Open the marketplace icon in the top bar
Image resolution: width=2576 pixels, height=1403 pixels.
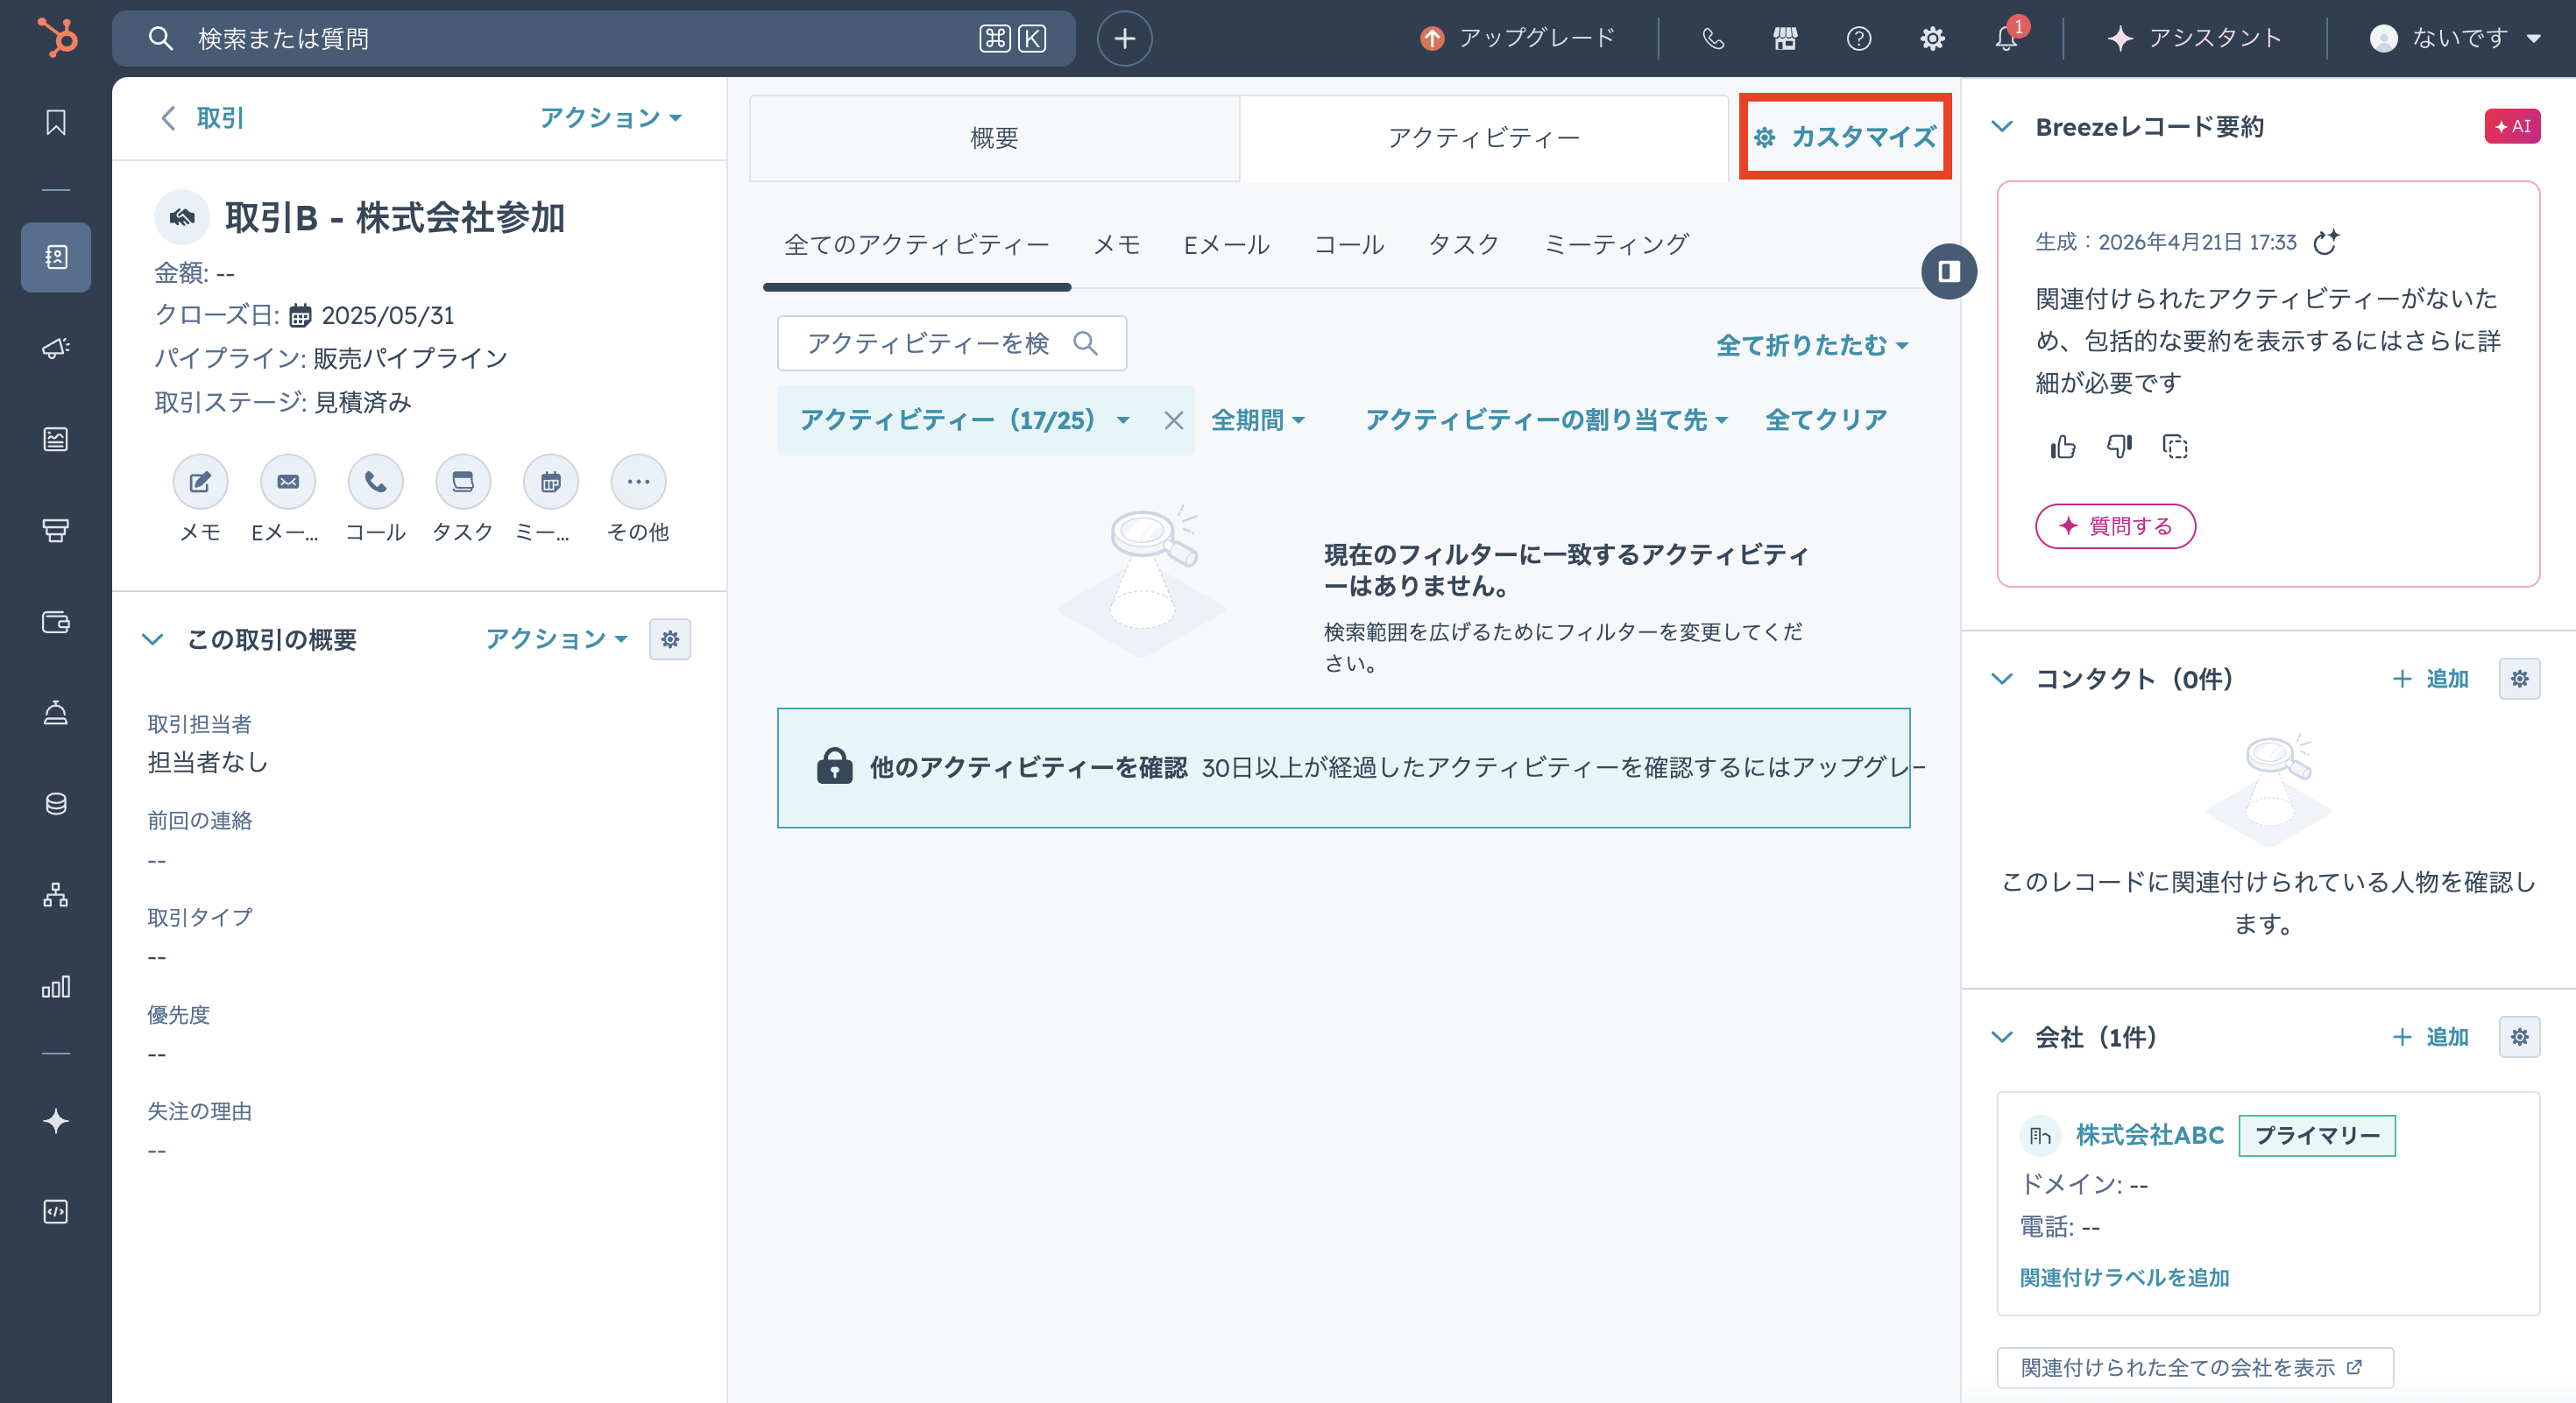[x=1785, y=38]
